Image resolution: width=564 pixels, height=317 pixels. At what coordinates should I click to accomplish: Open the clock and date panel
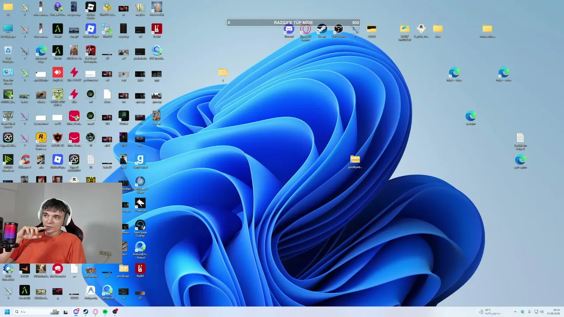(553, 312)
